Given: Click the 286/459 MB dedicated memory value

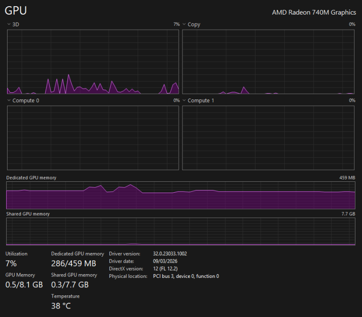Looking at the screenshot, I should [74, 263].
